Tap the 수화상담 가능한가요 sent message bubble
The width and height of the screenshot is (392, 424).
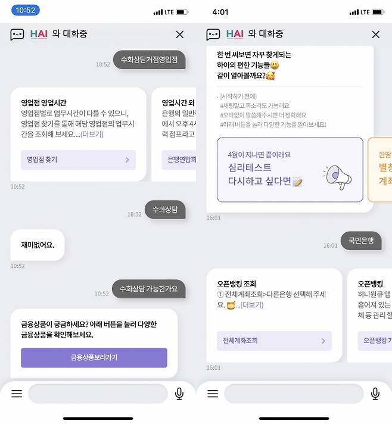[149, 289]
